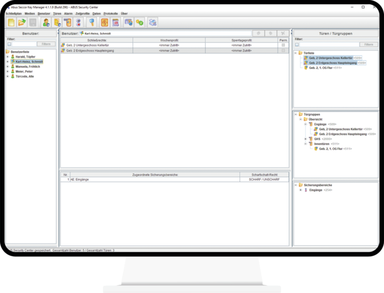Image resolution: width=384 pixels, height=293 pixels.
Task: Click the Türgruppen folder icon
Action: pos(301,114)
